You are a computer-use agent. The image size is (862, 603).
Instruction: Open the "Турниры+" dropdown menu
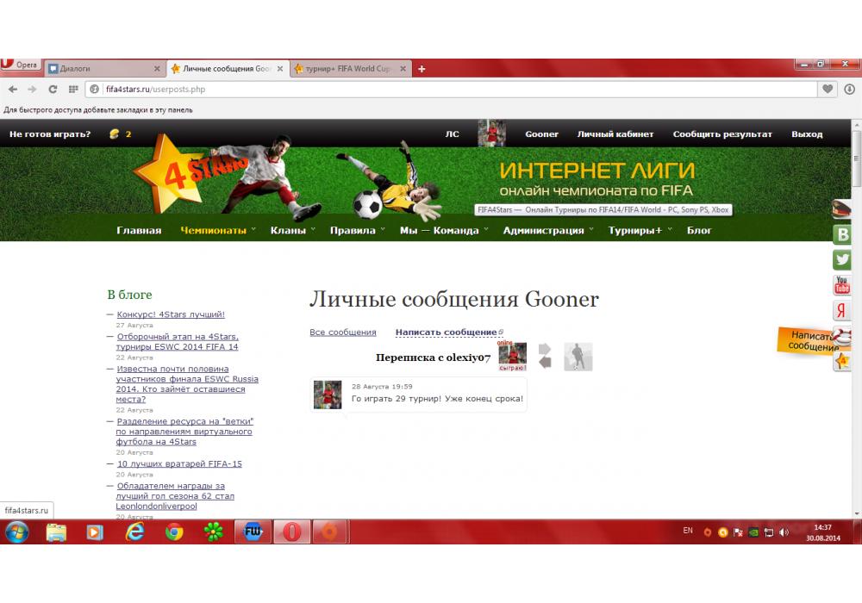coord(639,230)
